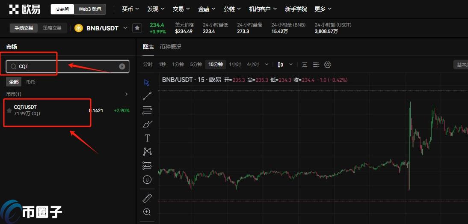Clear the CQT search text
The image size is (468, 224).
click(122, 67)
